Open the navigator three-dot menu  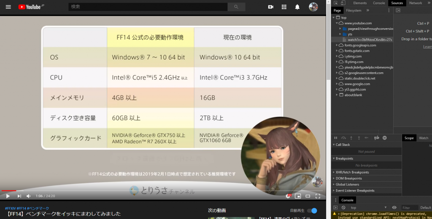pyautogui.click(x=389, y=11)
